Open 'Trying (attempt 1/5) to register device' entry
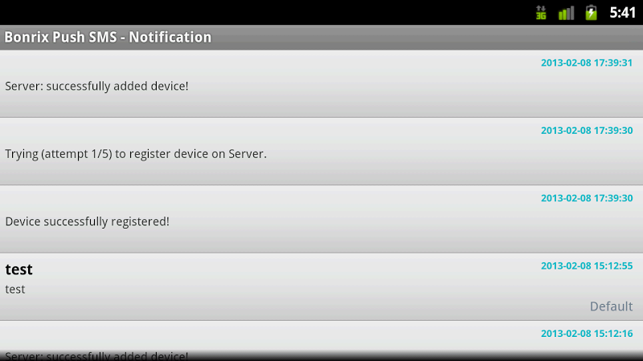 coord(321,152)
